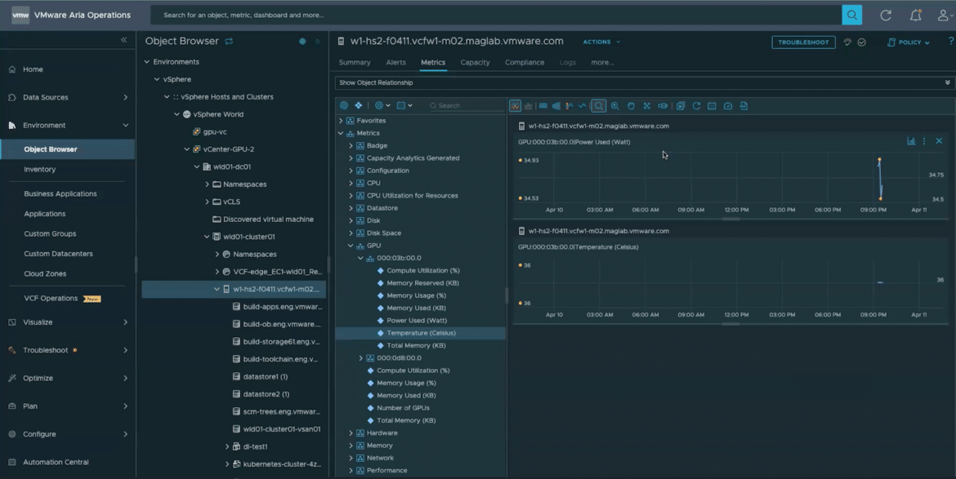The height and width of the screenshot is (479, 956).
Task: Switch to the Alerts tab
Action: [x=395, y=62]
